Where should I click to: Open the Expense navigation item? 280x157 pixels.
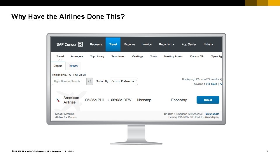tap(129, 44)
